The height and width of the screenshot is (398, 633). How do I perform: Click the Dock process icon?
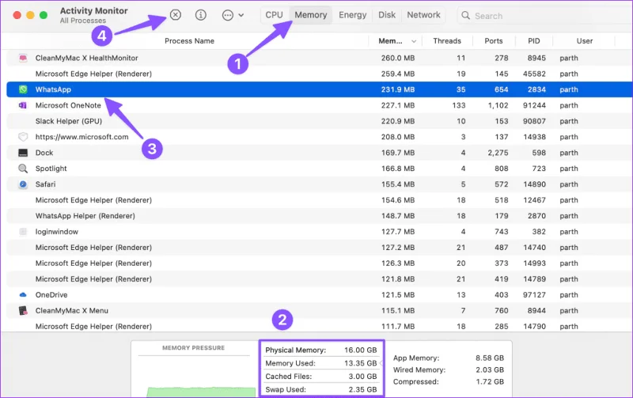tap(23, 153)
